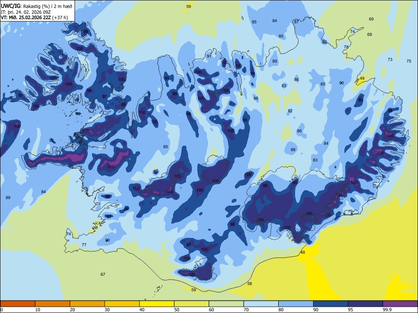Click the 'VT: Mið. 25.02.2026 22Z (+37 h)' line
Viewport: 418px width, 313px height.
pyautogui.click(x=34, y=18)
